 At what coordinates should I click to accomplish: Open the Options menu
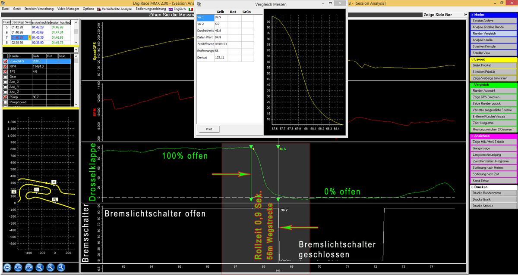point(88,9)
